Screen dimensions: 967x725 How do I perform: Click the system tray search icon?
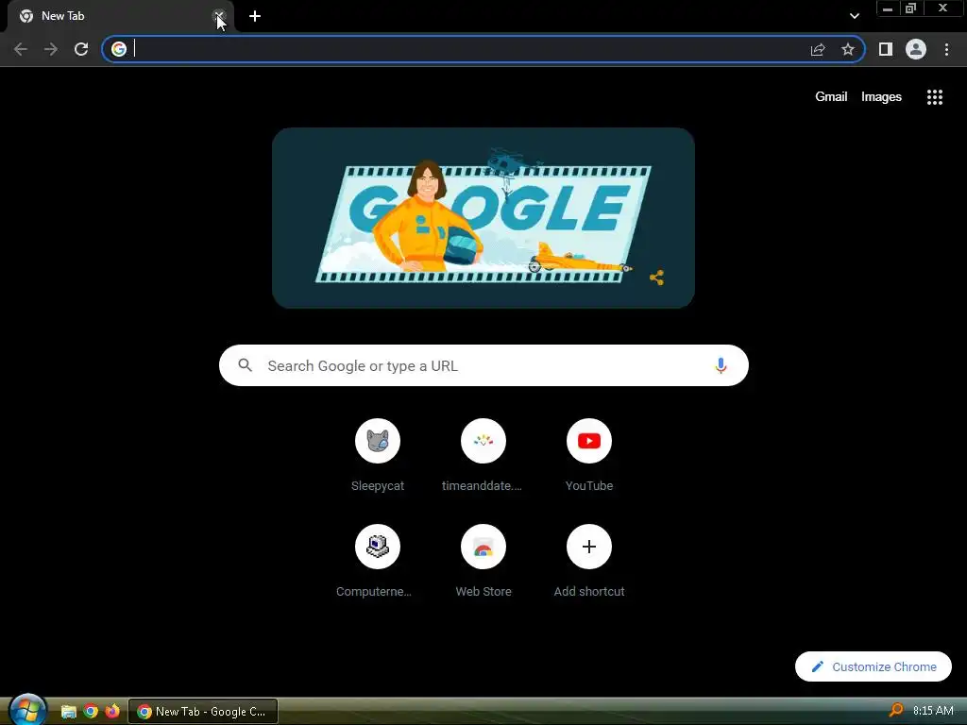[895, 711]
